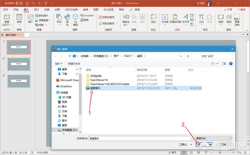Switch to the 动画 ribbon tab
Screen dimensions: 250x155
57,9
